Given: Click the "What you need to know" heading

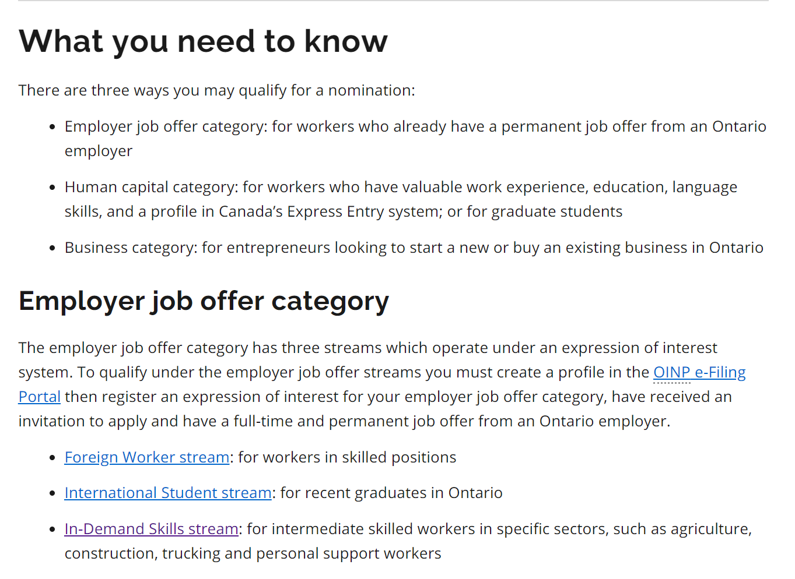Looking at the screenshot, I should 203,41.
